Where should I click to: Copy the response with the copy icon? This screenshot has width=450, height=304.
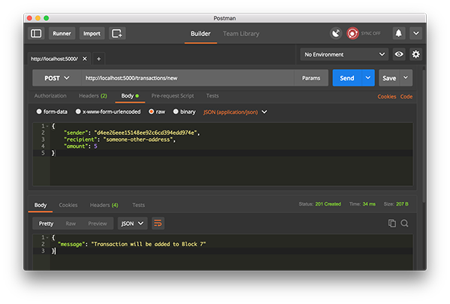coord(391,223)
